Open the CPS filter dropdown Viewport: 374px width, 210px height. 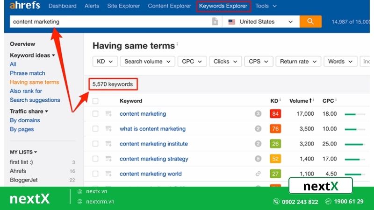(x=259, y=62)
